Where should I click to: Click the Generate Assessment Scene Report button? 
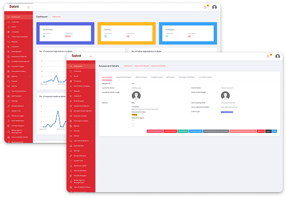click(243, 131)
